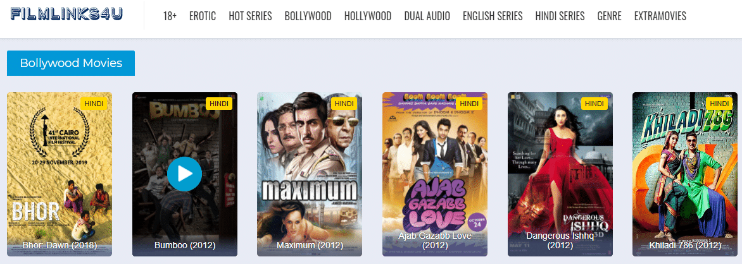This screenshot has height=264, width=742.
Task: Click the FILMLINKS4U site logo
Action: (x=66, y=14)
